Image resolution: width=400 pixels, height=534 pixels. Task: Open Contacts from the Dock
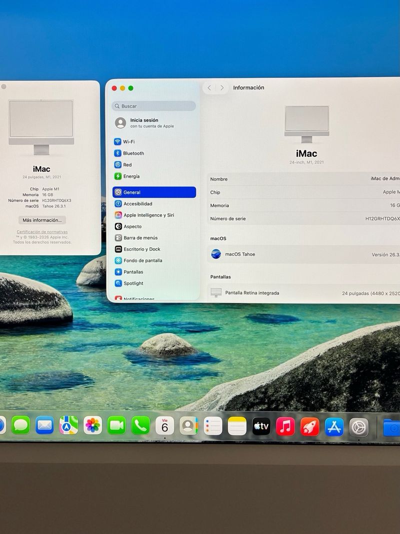(189, 426)
